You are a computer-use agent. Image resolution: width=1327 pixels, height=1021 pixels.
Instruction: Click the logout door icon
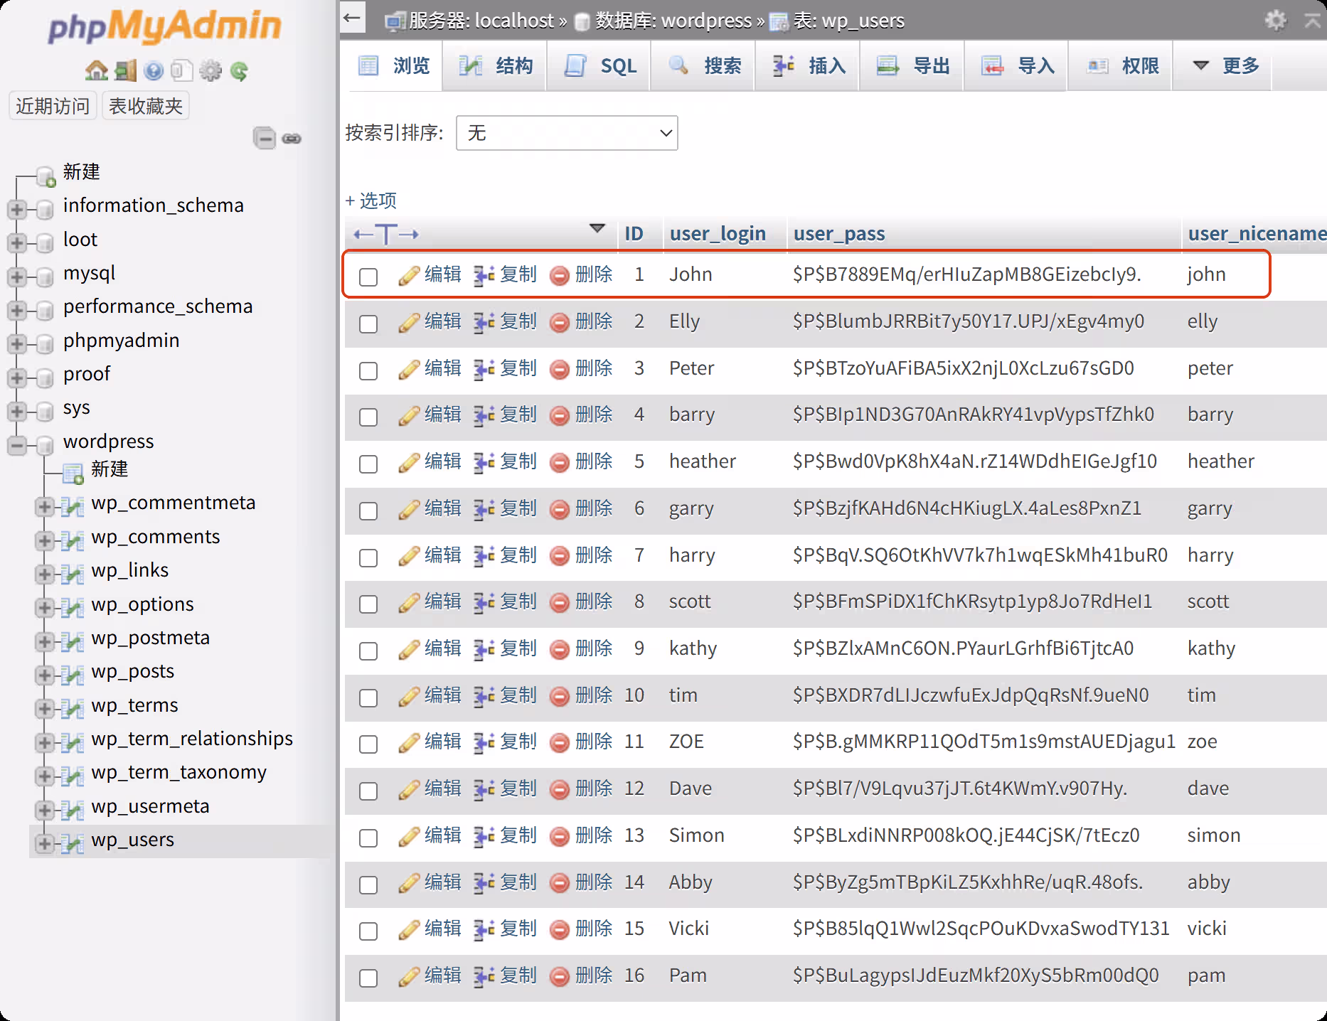[x=125, y=70]
